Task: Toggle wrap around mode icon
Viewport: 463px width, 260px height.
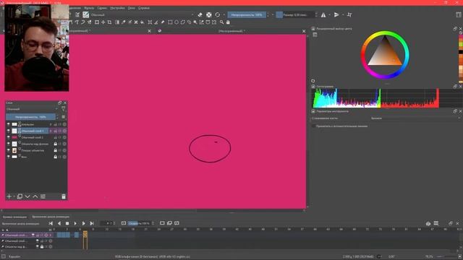Action: point(349,14)
